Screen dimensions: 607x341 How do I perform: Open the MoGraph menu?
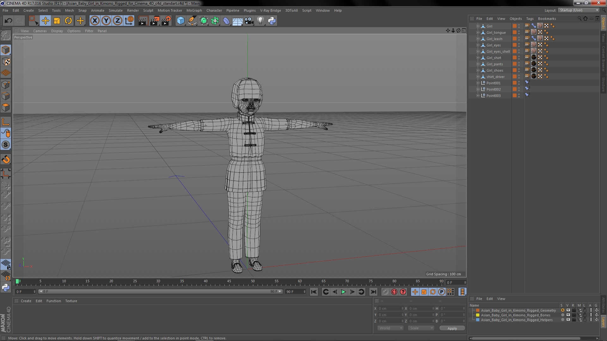[x=194, y=10]
